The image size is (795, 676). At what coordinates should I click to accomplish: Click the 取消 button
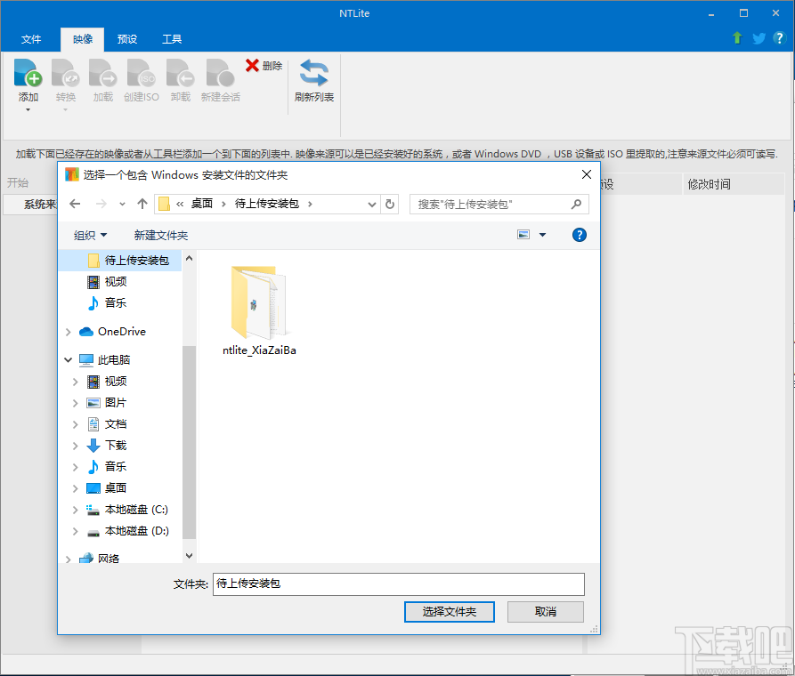[x=545, y=611]
